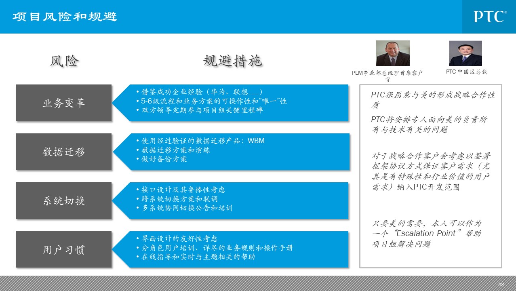Click the PLM executive portrait photo
Image resolution: width=516 pixels, height=291 pixels.
click(393, 53)
